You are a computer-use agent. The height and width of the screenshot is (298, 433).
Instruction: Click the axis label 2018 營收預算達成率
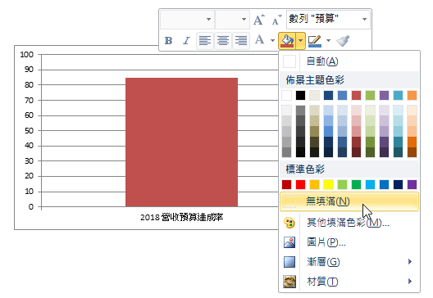[x=181, y=218]
